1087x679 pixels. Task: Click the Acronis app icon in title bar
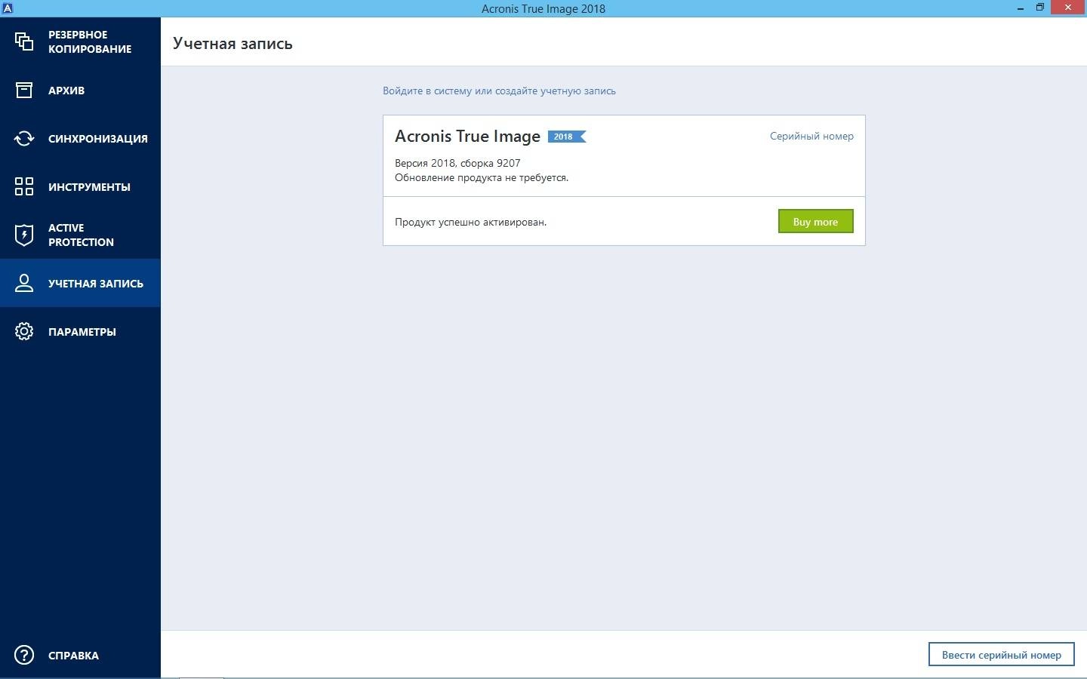pyautogui.click(x=8, y=8)
